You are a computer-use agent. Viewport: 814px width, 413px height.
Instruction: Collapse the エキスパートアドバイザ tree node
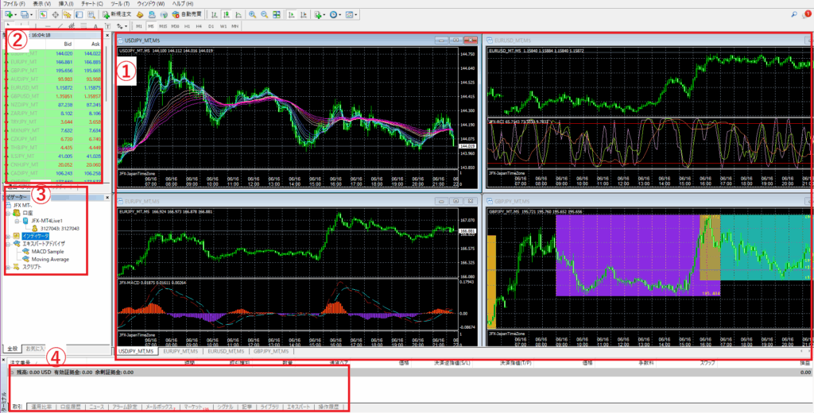(x=7, y=243)
